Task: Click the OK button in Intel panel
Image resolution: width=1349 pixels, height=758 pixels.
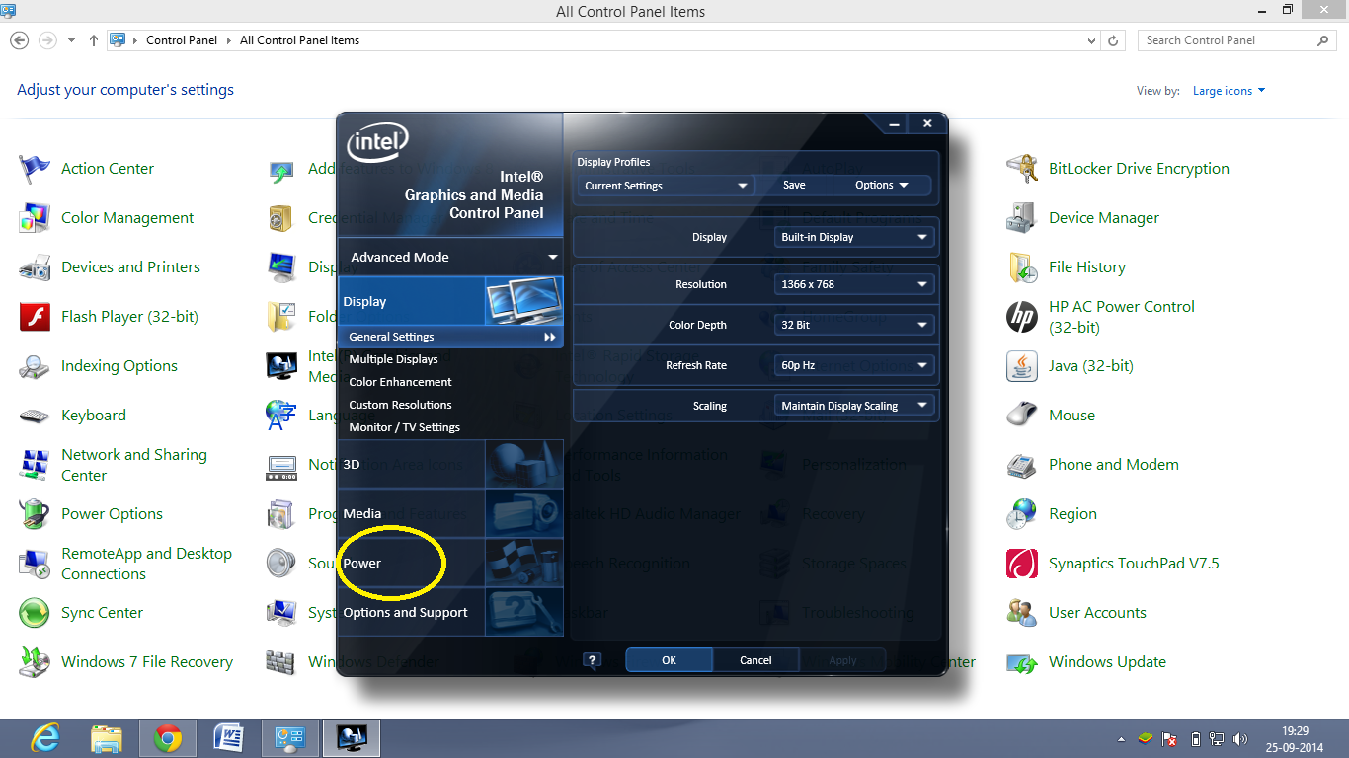Action: (669, 660)
